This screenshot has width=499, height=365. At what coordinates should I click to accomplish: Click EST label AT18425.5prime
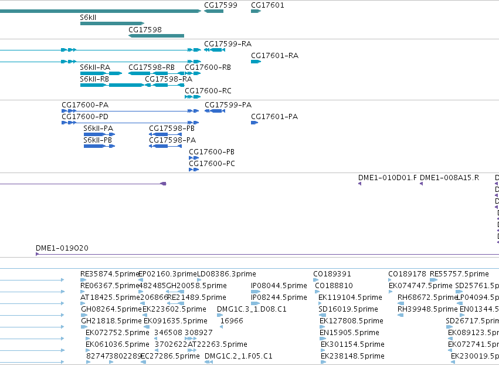tap(110, 298)
